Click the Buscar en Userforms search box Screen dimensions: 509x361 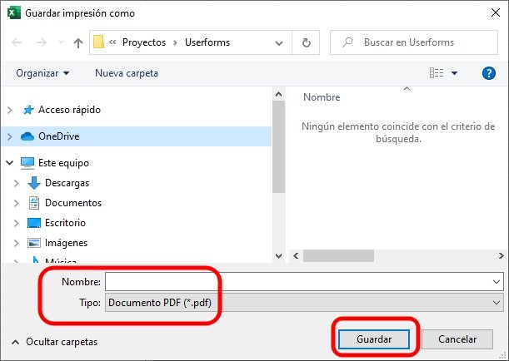coord(414,42)
